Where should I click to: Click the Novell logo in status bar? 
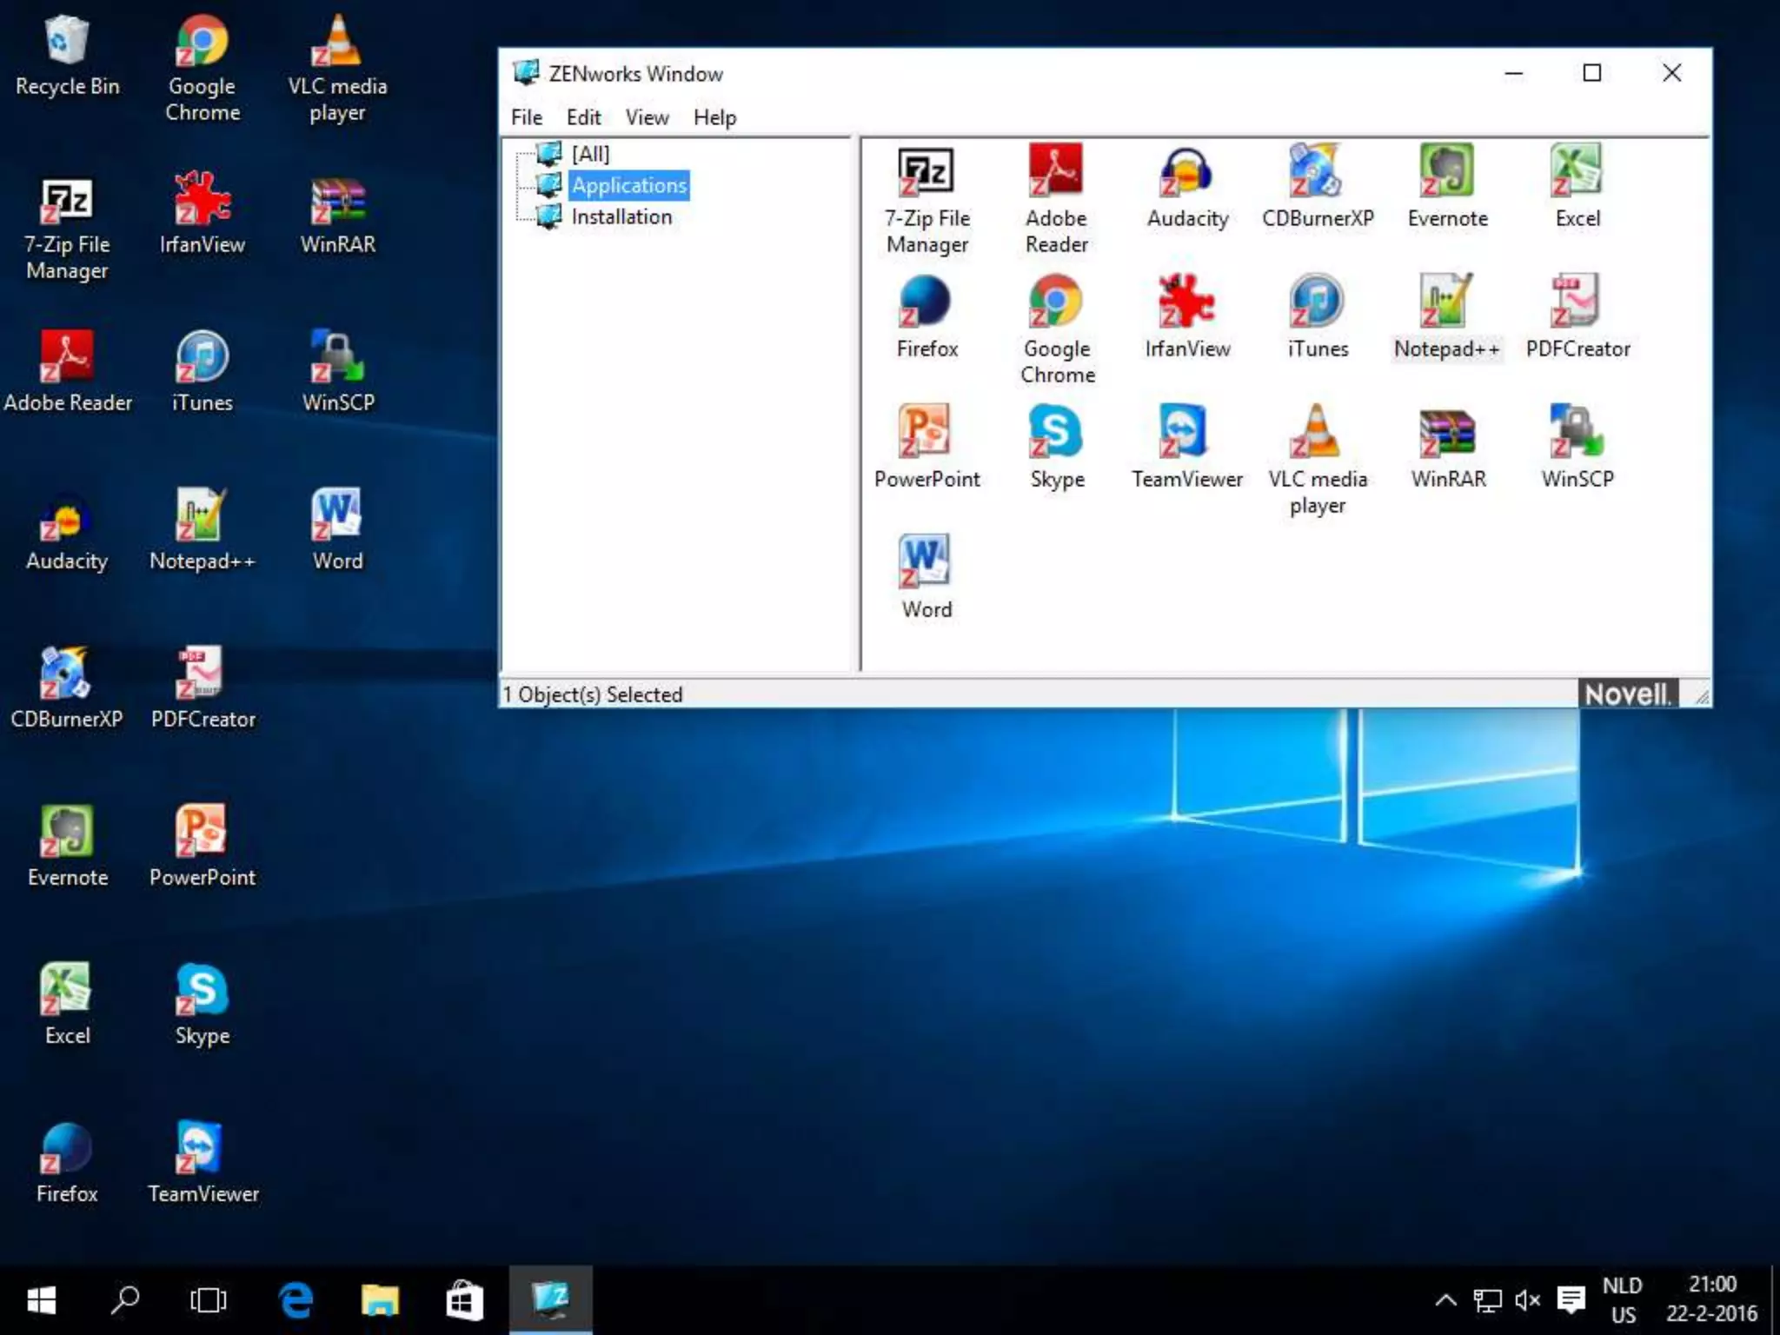[1628, 694]
